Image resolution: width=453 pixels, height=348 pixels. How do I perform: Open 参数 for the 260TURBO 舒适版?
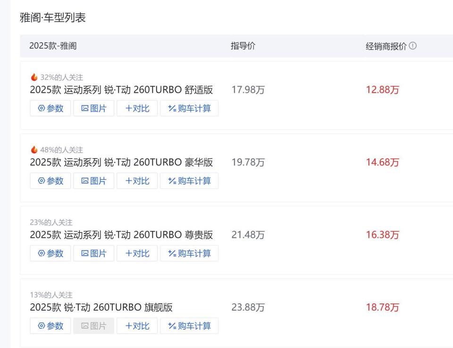[x=50, y=109]
